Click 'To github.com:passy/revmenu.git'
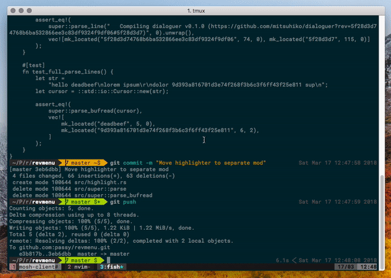The height and width of the screenshot is (278, 391). click(x=59, y=247)
